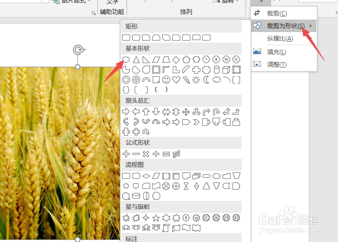Choose the 4-point star shape
The height and width of the screenshot is (242, 338).
[146, 218]
